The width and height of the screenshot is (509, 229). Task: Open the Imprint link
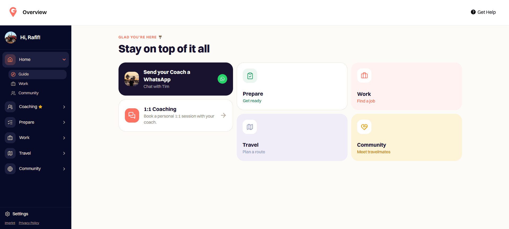[10, 223]
